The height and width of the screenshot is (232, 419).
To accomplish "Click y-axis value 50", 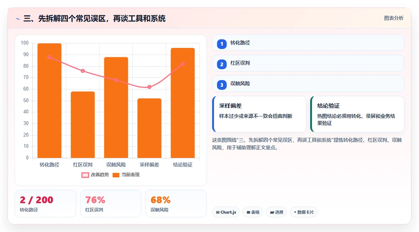I will [26, 101].
